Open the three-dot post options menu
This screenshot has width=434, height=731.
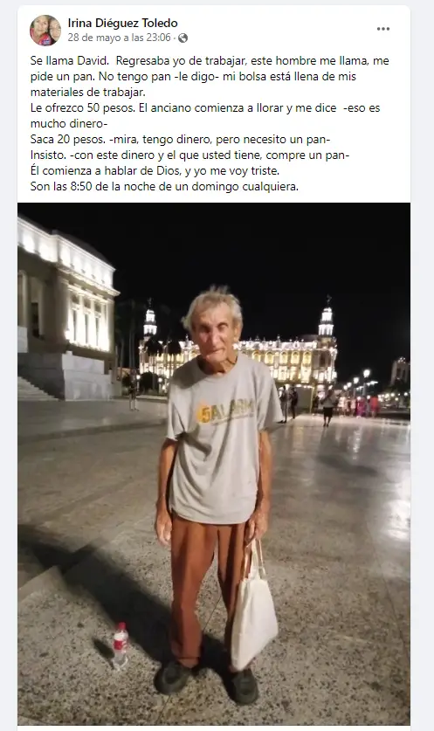(x=383, y=29)
